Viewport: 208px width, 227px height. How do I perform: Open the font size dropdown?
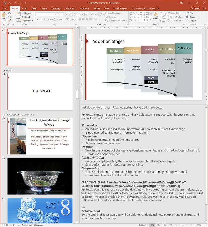click(63, 15)
